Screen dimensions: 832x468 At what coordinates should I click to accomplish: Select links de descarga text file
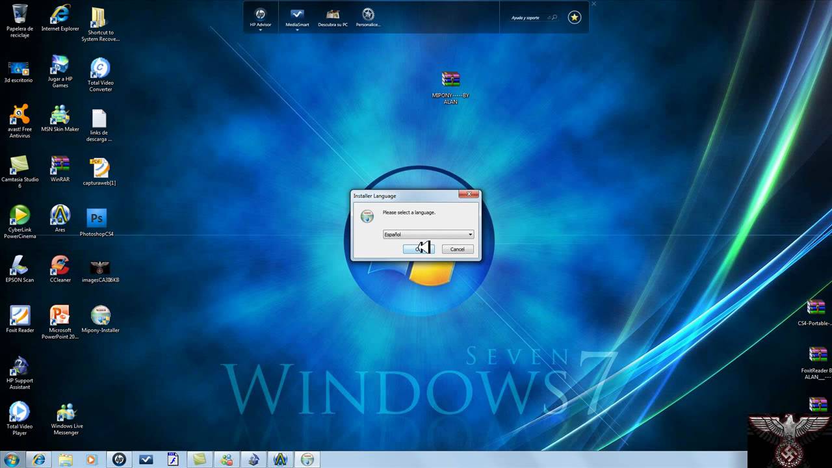[x=99, y=126]
